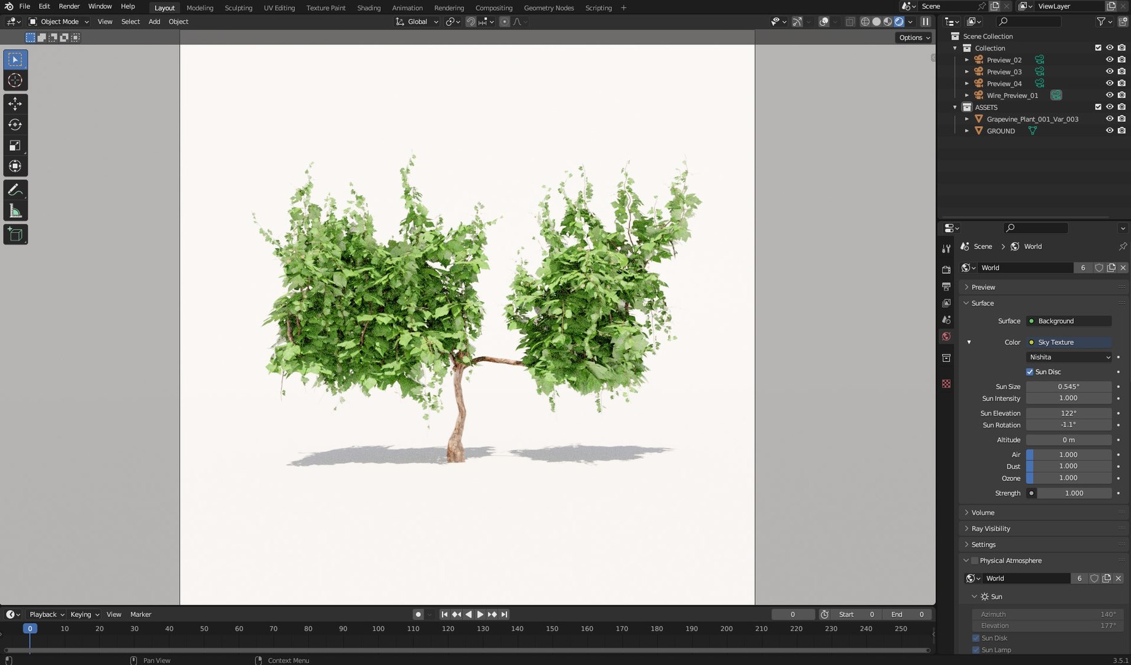The height and width of the screenshot is (665, 1131).
Task: Collapse the ASSETS collection tree
Action: coord(955,107)
